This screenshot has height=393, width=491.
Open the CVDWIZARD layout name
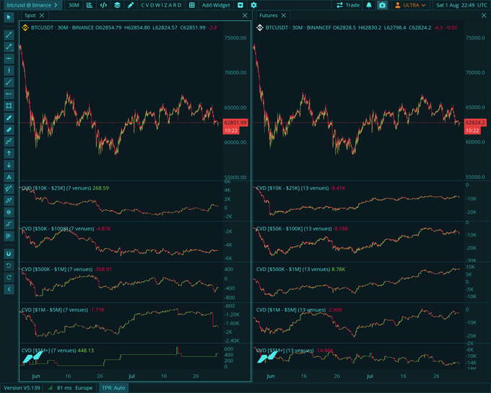pyautogui.click(x=161, y=5)
